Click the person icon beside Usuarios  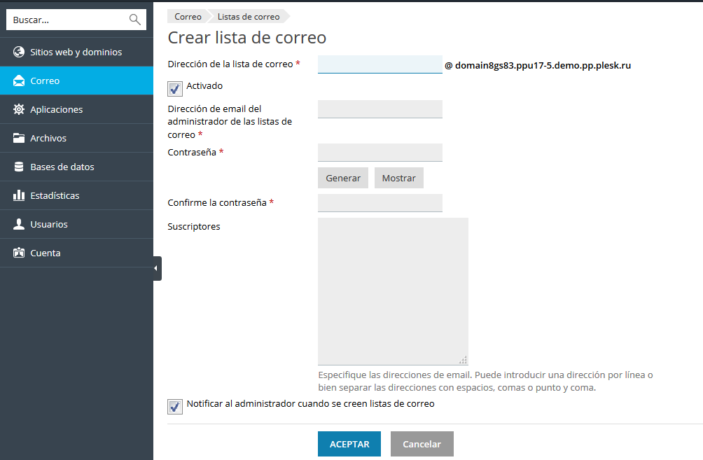coord(19,225)
